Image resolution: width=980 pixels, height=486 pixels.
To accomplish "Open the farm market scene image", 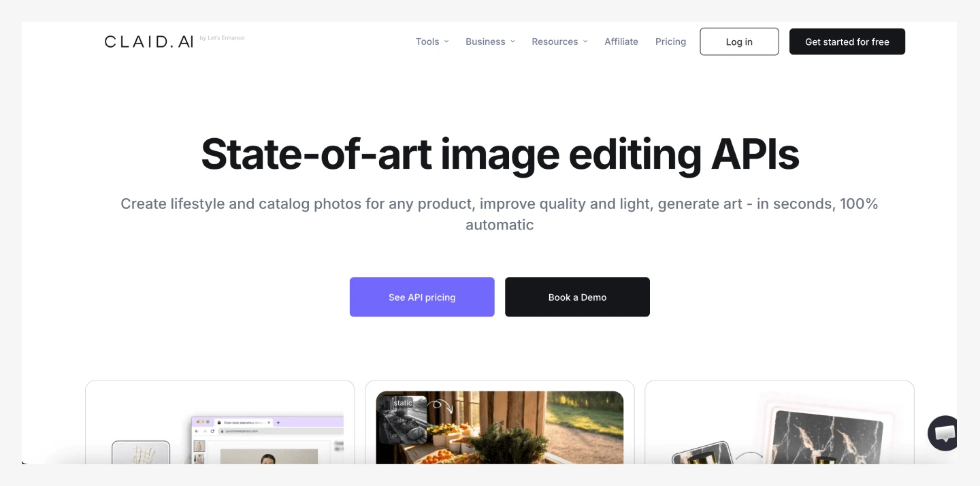I will [500, 427].
